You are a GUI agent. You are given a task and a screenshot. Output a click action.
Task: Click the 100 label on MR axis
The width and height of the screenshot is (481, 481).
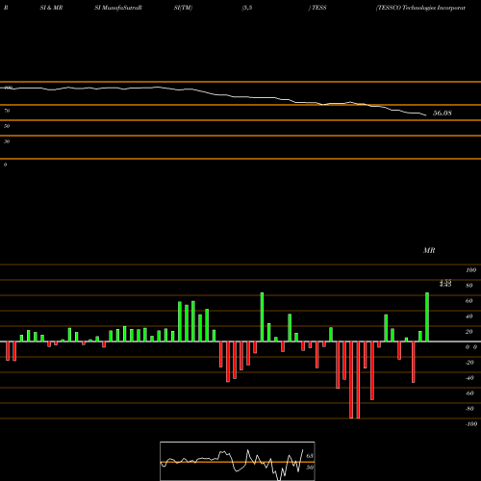click(x=471, y=270)
